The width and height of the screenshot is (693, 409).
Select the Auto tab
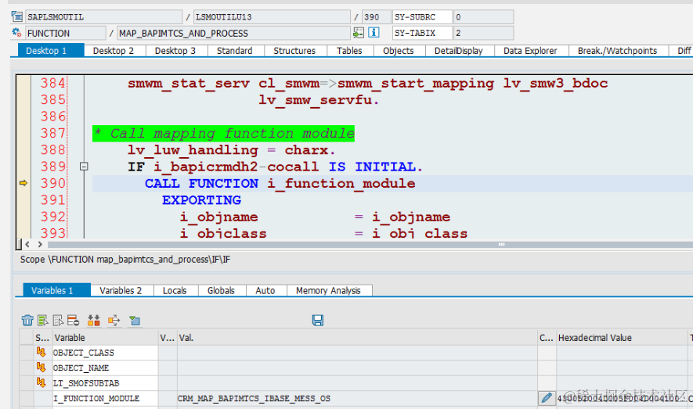pos(265,290)
